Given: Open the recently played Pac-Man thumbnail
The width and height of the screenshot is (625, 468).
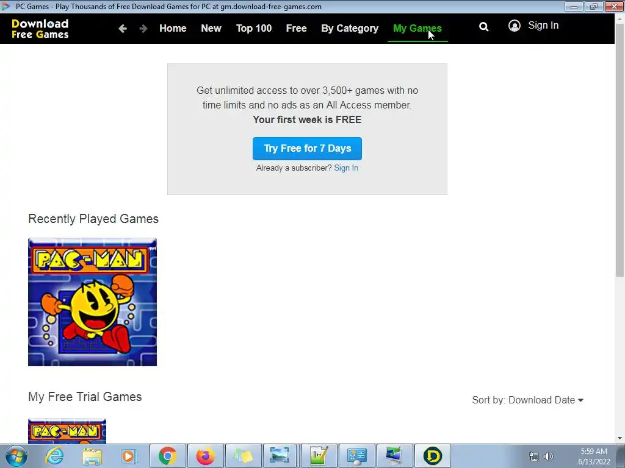Looking at the screenshot, I should point(93,302).
